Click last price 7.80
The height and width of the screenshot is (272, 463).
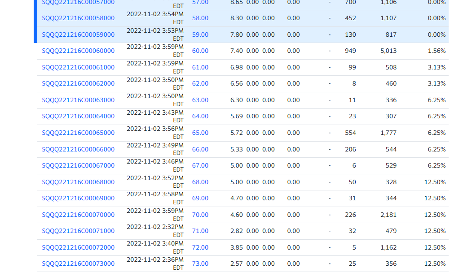pyautogui.click(x=237, y=35)
